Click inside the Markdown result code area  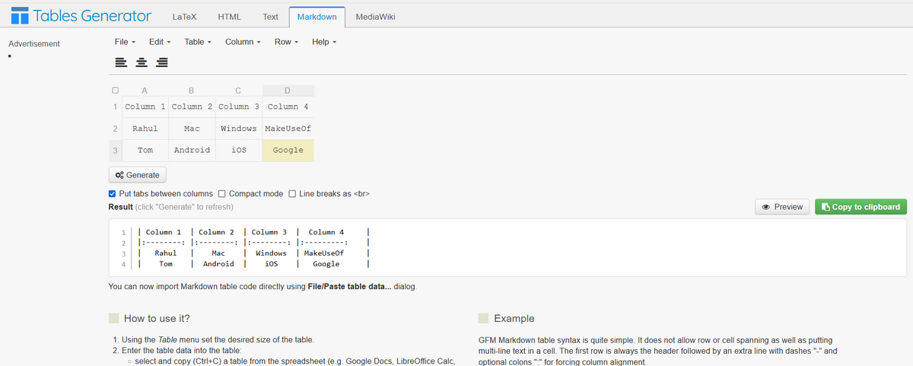pyautogui.click(x=456, y=247)
